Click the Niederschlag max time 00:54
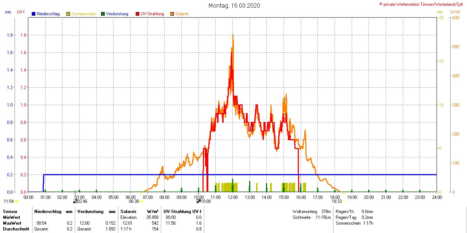The image size is (467, 233). coord(41,223)
